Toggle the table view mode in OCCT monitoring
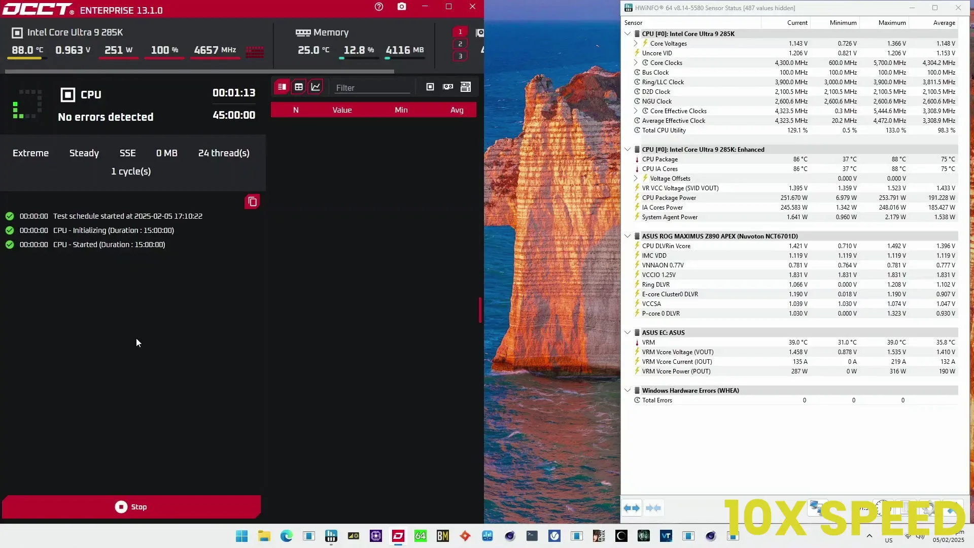974x548 pixels. (299, 87)
